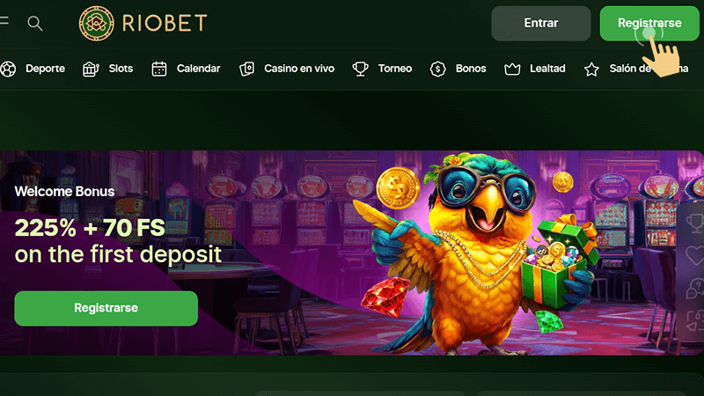Click the Registrarse button on banner
The height and width of the screenshot is (396, 704).
(106, 308)
